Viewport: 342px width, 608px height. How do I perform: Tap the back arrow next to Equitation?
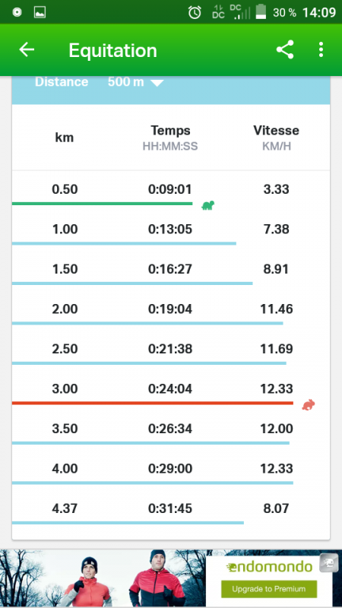[x=27, y=49]
